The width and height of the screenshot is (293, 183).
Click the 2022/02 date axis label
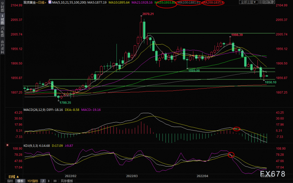coord(71,176)
